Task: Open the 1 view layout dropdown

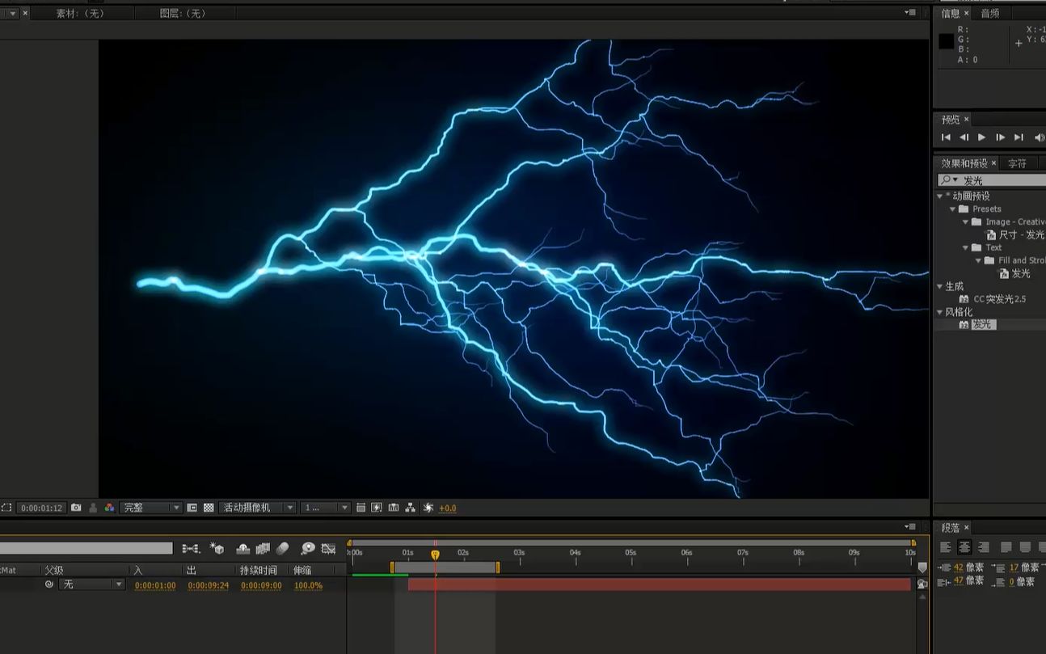Action: pyautogui.click(x=325, y=508)
